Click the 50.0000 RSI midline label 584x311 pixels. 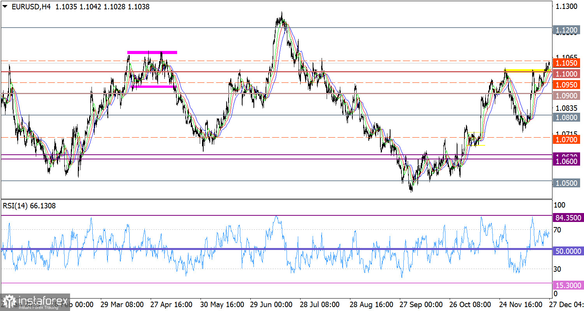click(x=568, y=252)
